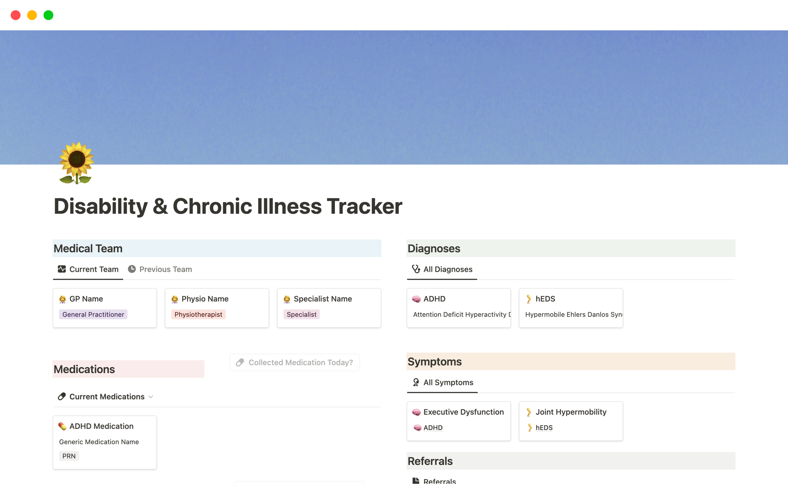Viewport: 788px width, 492px height.
Task: Select the Current Team tab
Action: (x=94, y=269)
